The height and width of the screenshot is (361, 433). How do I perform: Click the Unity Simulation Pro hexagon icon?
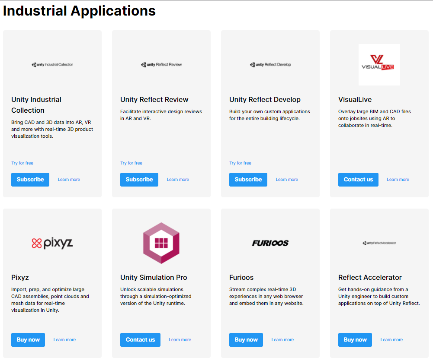coord(161,243)
